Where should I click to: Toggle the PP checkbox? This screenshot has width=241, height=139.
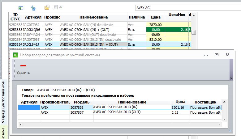pos(56,7)
